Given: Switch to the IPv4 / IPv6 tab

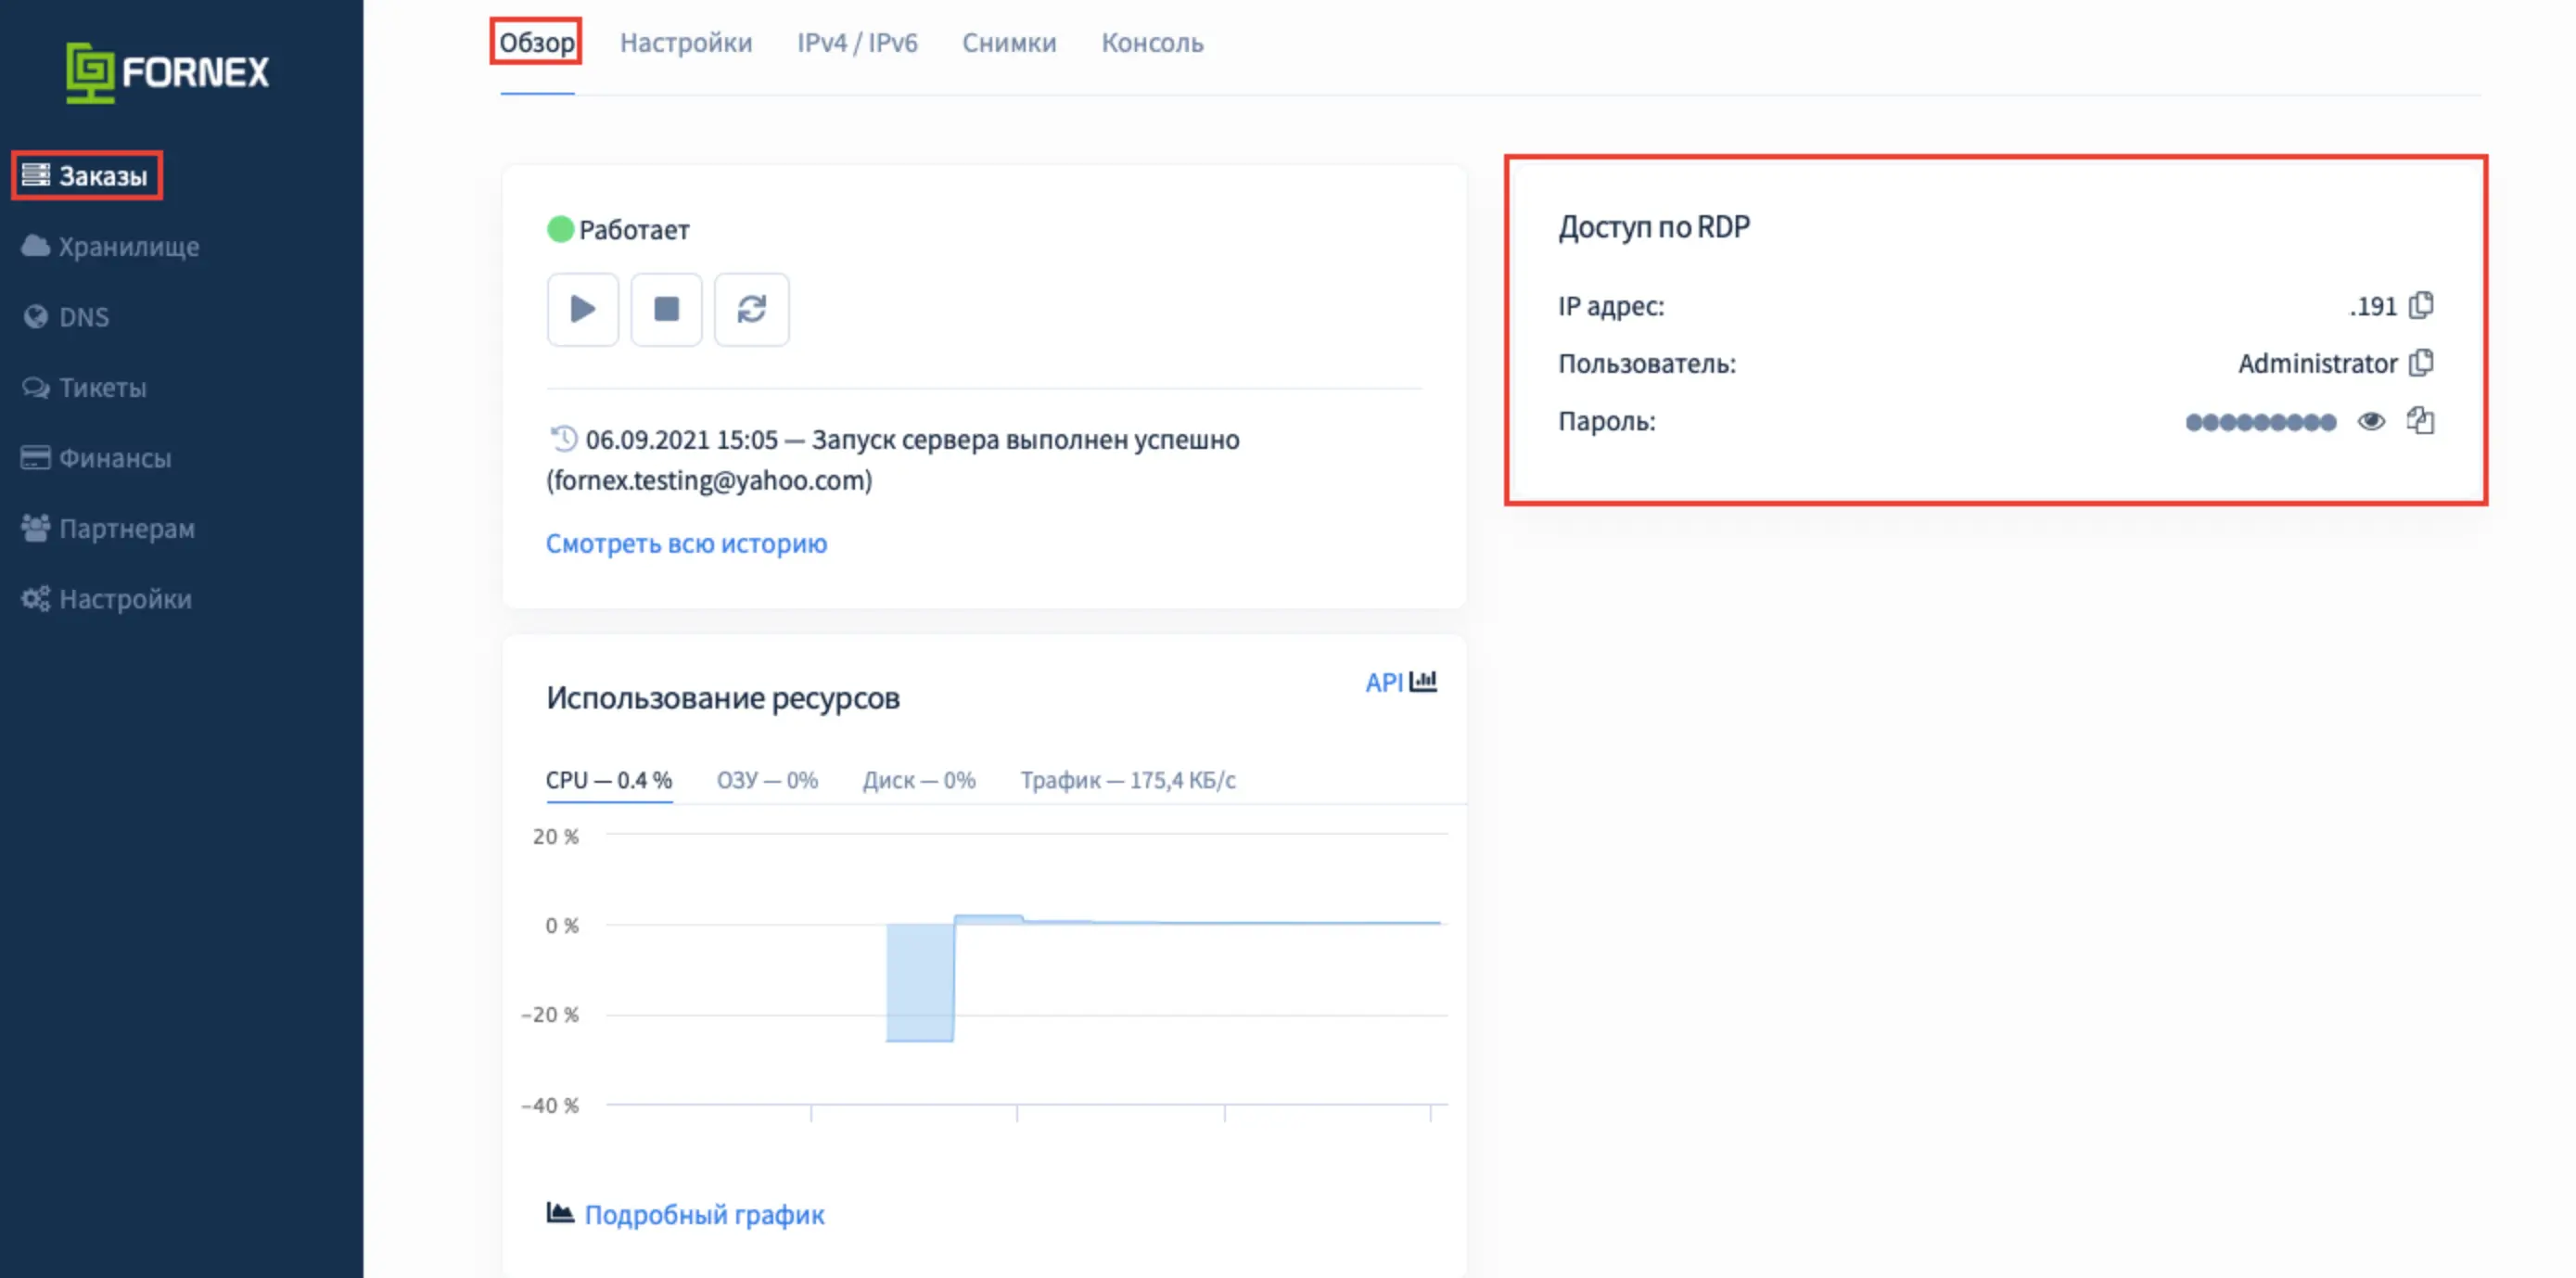Looking at the screenshot, I should (857, 43).
